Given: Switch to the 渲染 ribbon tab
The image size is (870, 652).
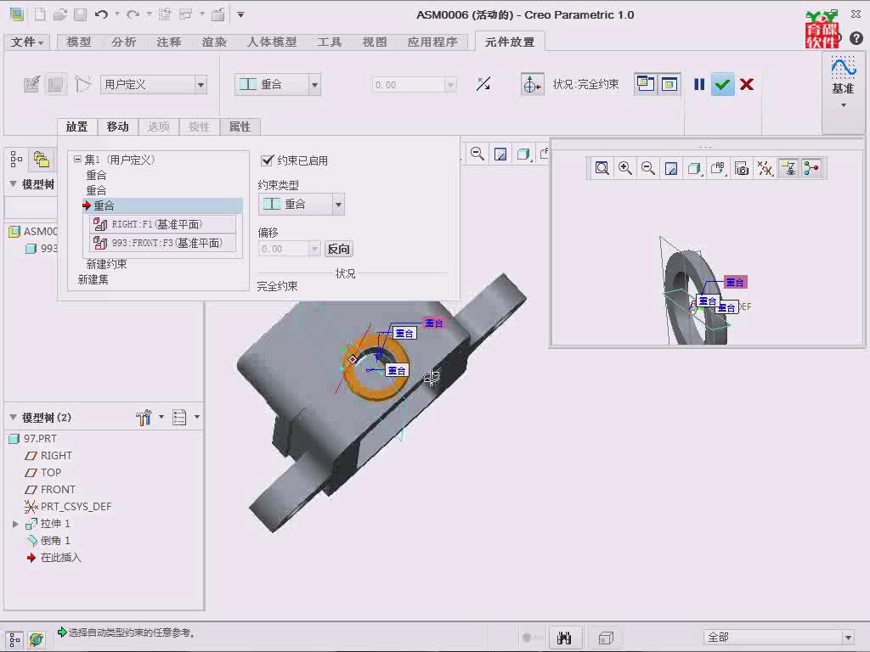Looking at the screenshot, I should coord(214,42).
